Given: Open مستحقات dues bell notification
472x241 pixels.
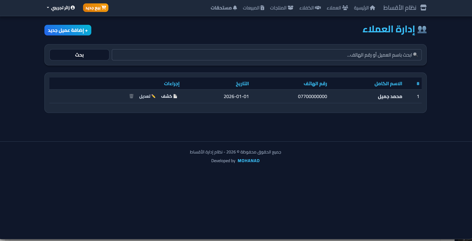Looking at the screenshot, I should 224,8.
